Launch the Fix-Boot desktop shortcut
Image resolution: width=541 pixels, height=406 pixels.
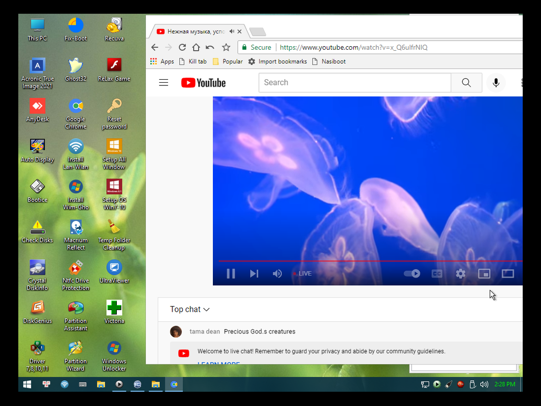76,29
